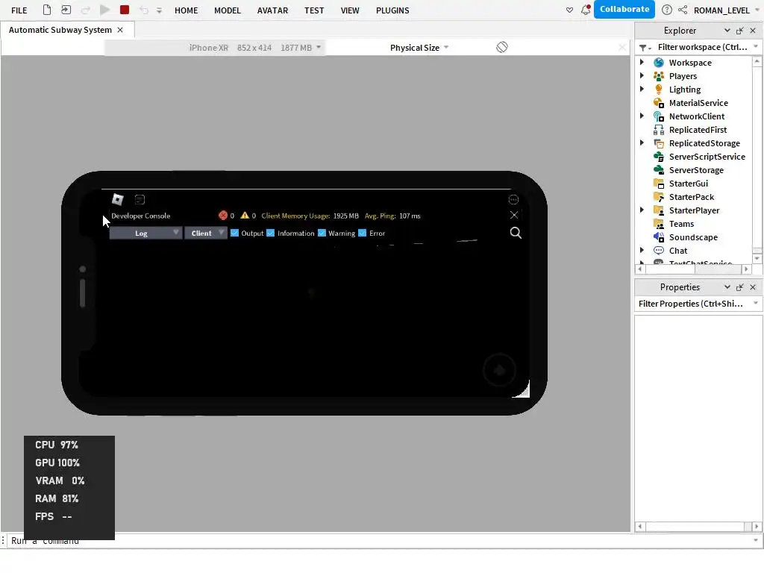Expand the ReplicatedStorage tree node
The width and height of the screenshot is (764, 573).
(x=642, y=143)
